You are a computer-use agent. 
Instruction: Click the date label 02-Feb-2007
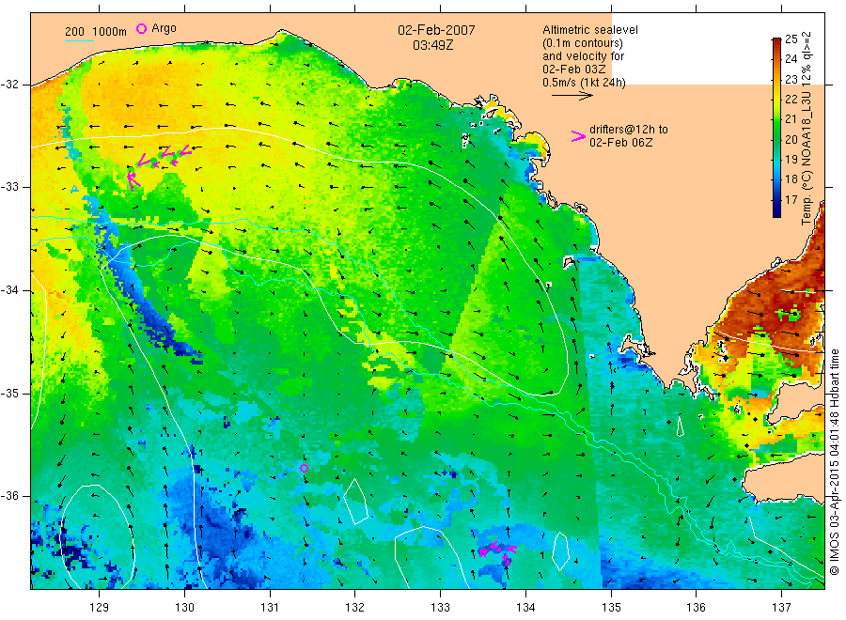436,30
